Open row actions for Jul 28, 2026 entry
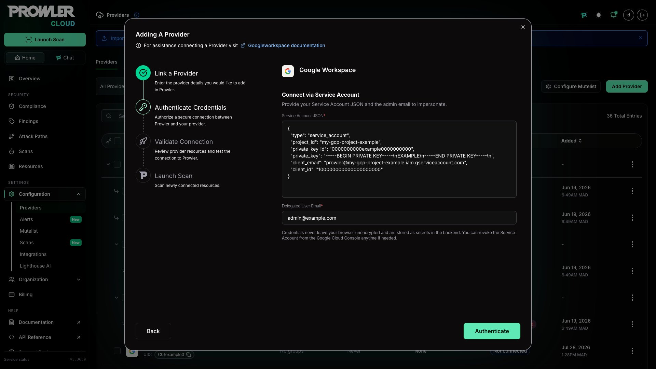This screenshot has height=369, width=656. [x=632, y=351]
